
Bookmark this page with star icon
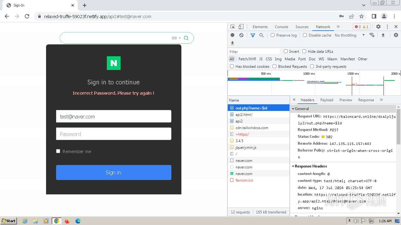362,16
